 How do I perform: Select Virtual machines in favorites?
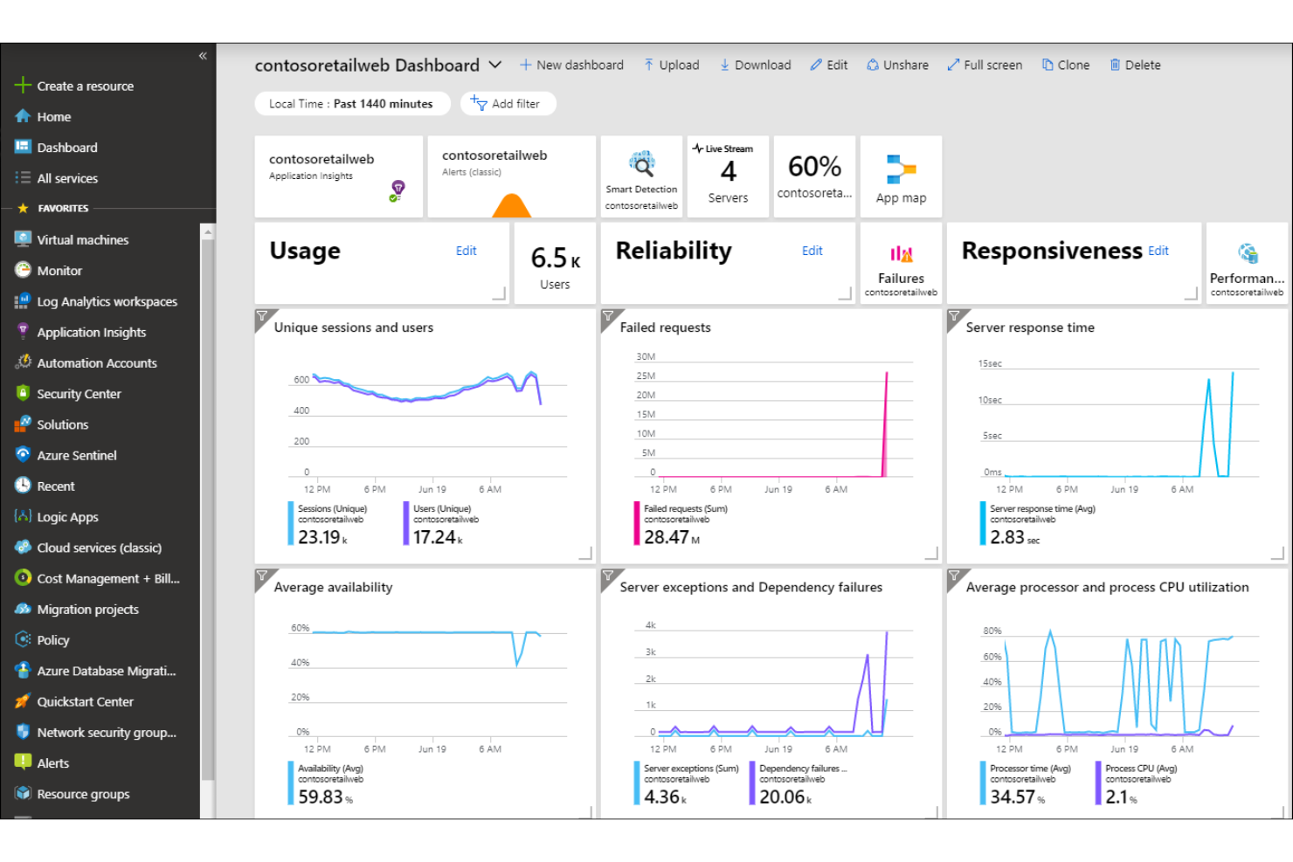click(x=82, y=239)
